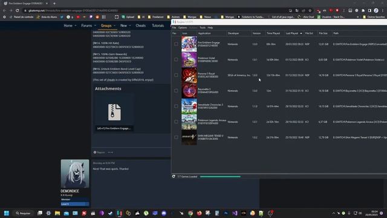Click the browser address bar
The height and width of the screenshot is (218, 387).
(155, 11)
